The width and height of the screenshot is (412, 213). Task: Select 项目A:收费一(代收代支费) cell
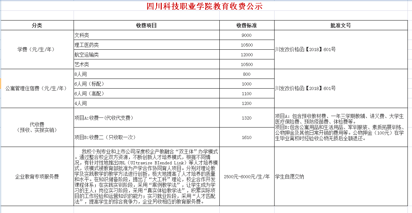tap(146, 118)
